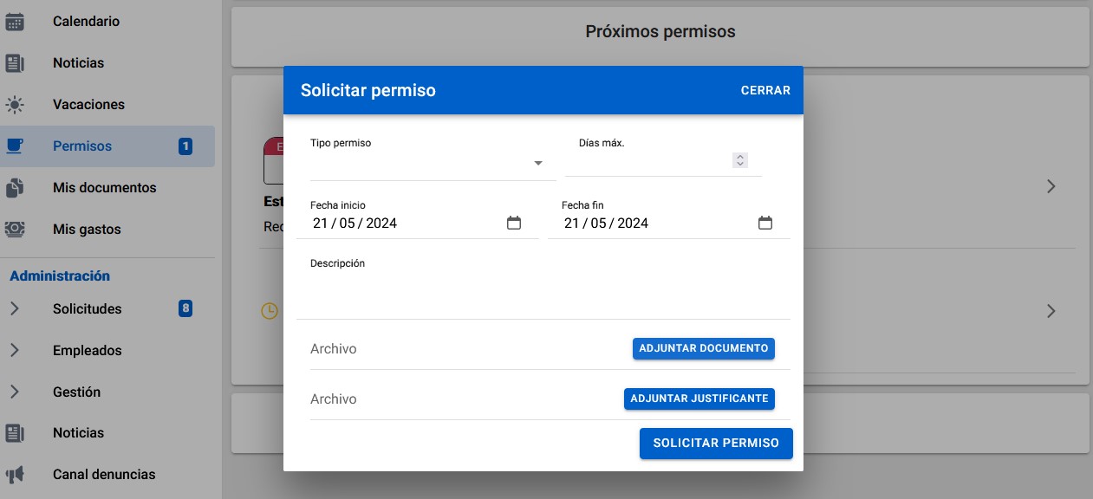Open the Fecha inicio calendar picker icon
The image size is (1093, 499).
(514, 224)
